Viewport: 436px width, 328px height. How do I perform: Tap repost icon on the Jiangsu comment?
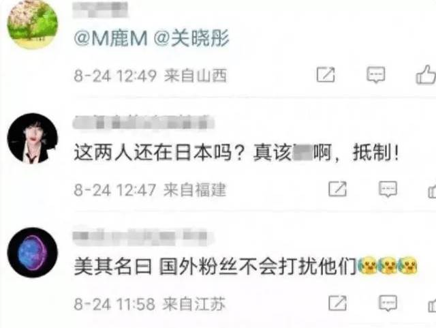[338, 303]
